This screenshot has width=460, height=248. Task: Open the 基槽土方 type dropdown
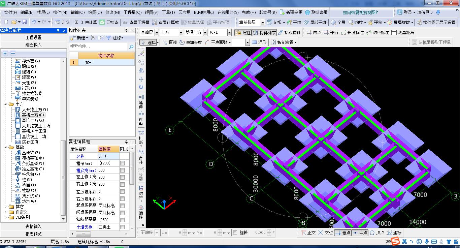click(205, 33)
